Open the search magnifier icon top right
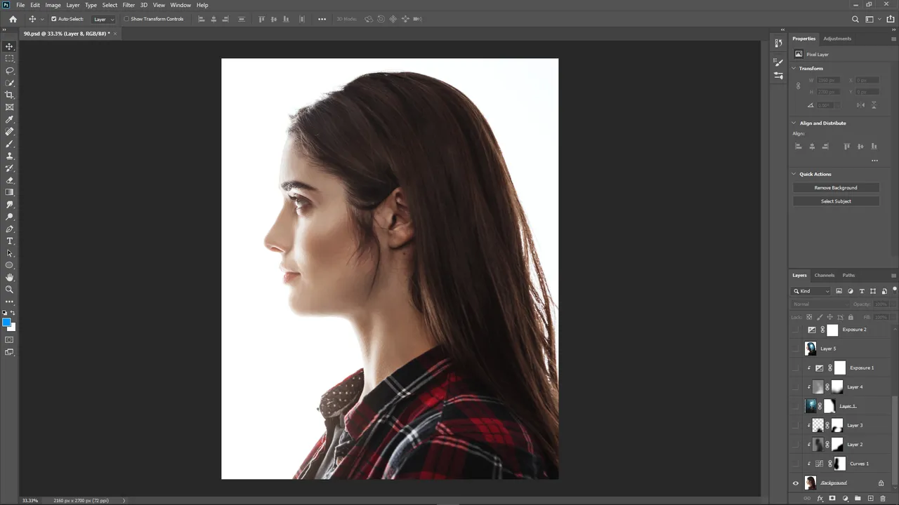This screenshot has height=505, width=899. tap(855, 19)
